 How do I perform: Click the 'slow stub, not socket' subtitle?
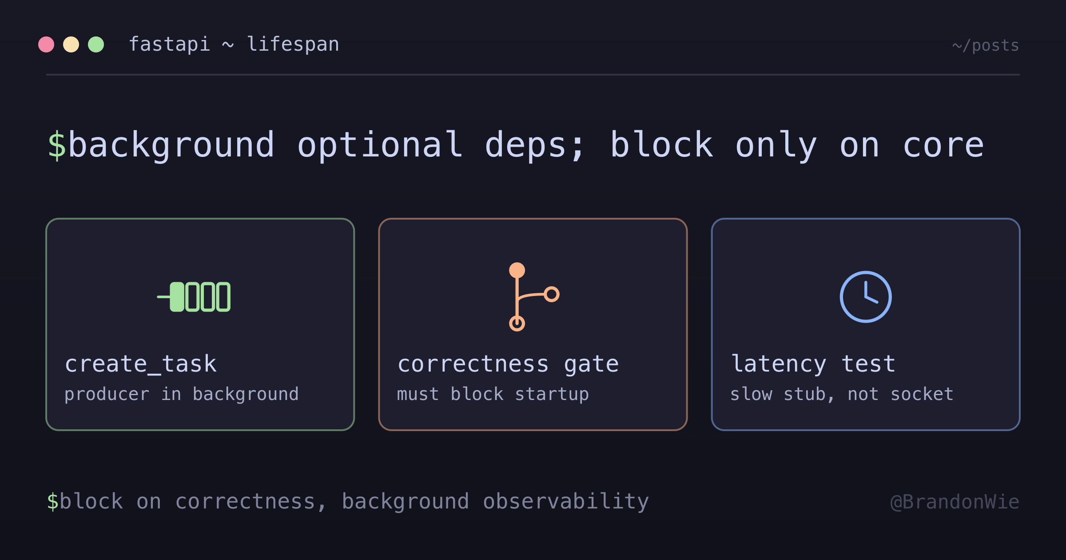coord(842,394)
